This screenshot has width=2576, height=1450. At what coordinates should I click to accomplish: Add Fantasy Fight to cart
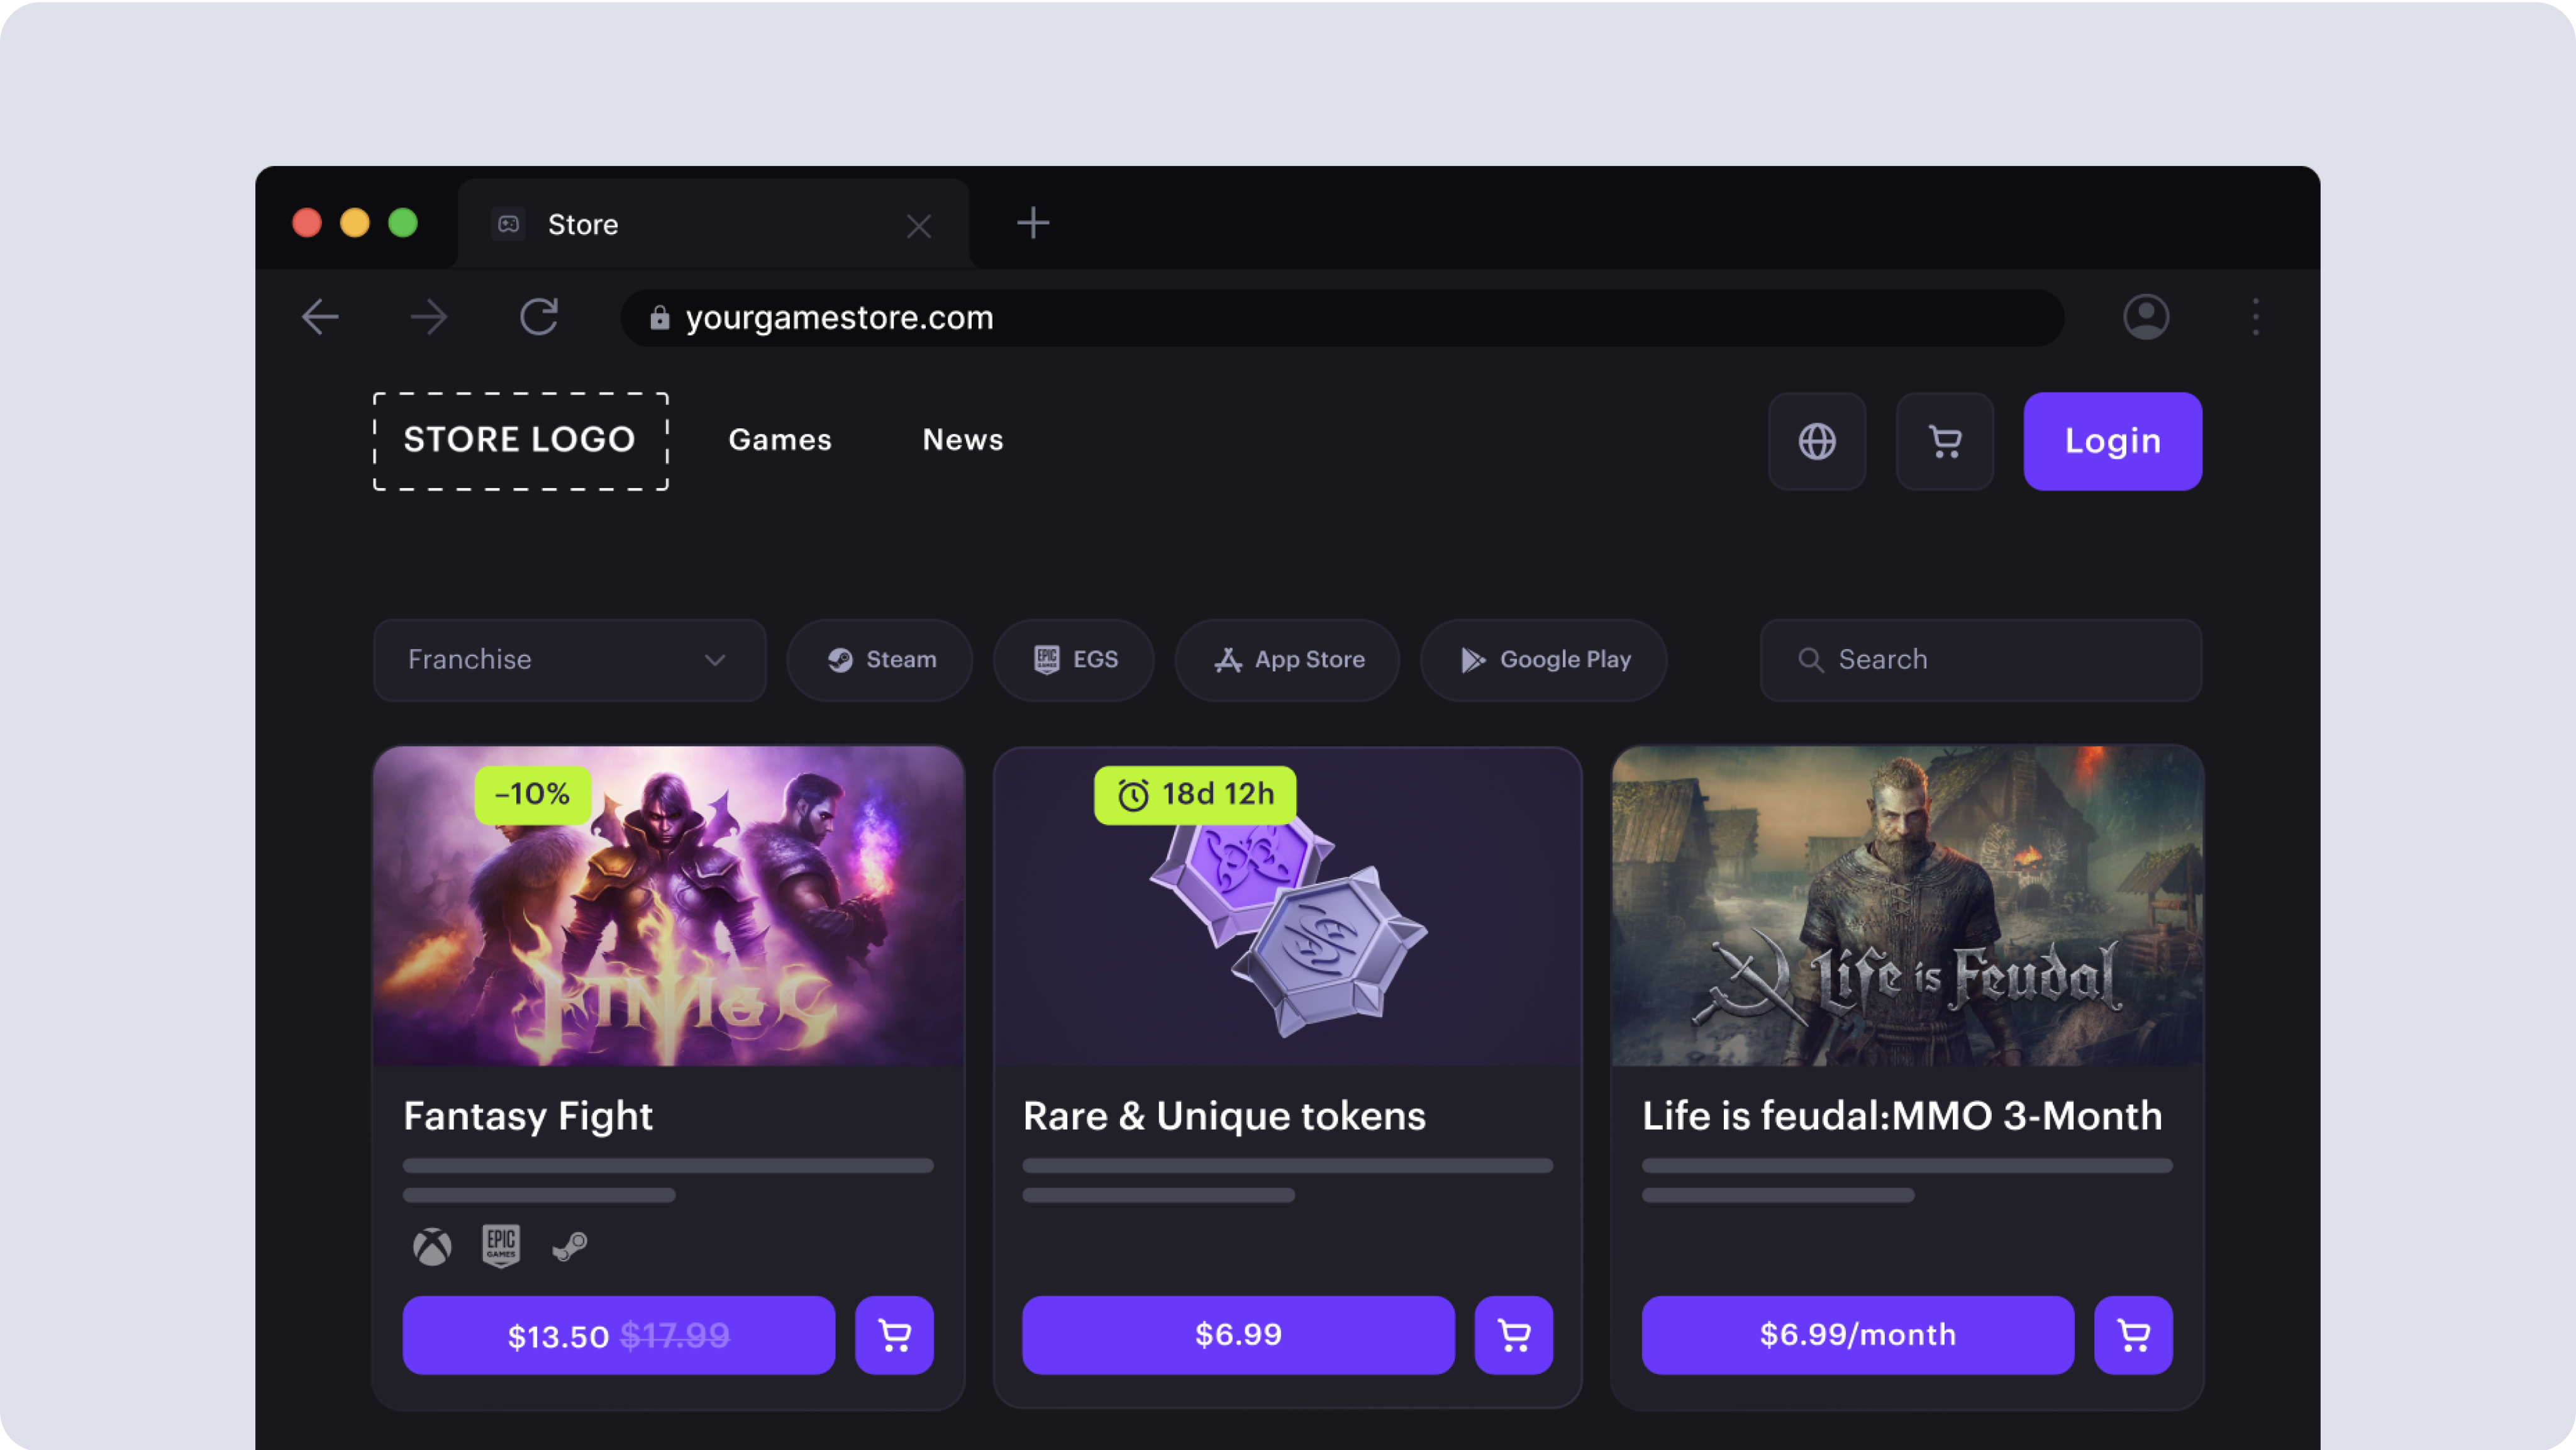(894, 1335)
